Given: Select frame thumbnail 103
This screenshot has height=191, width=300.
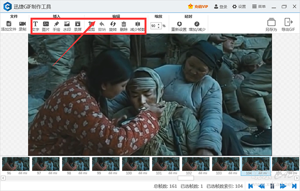Looking at the screenshot, I should pyautogui.click(x=226, y=164).
